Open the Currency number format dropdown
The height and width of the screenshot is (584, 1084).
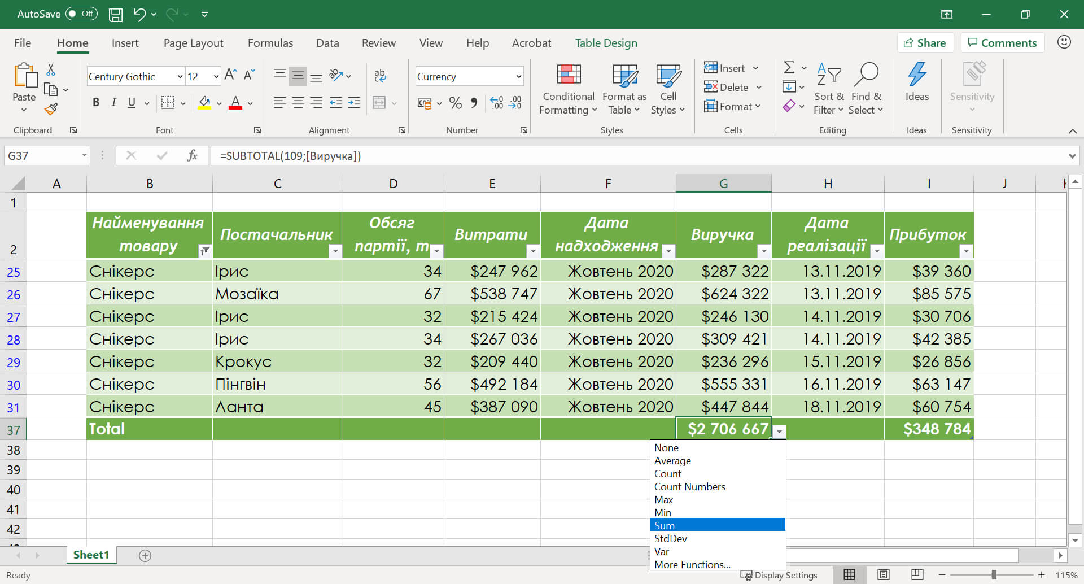point(518,77)
